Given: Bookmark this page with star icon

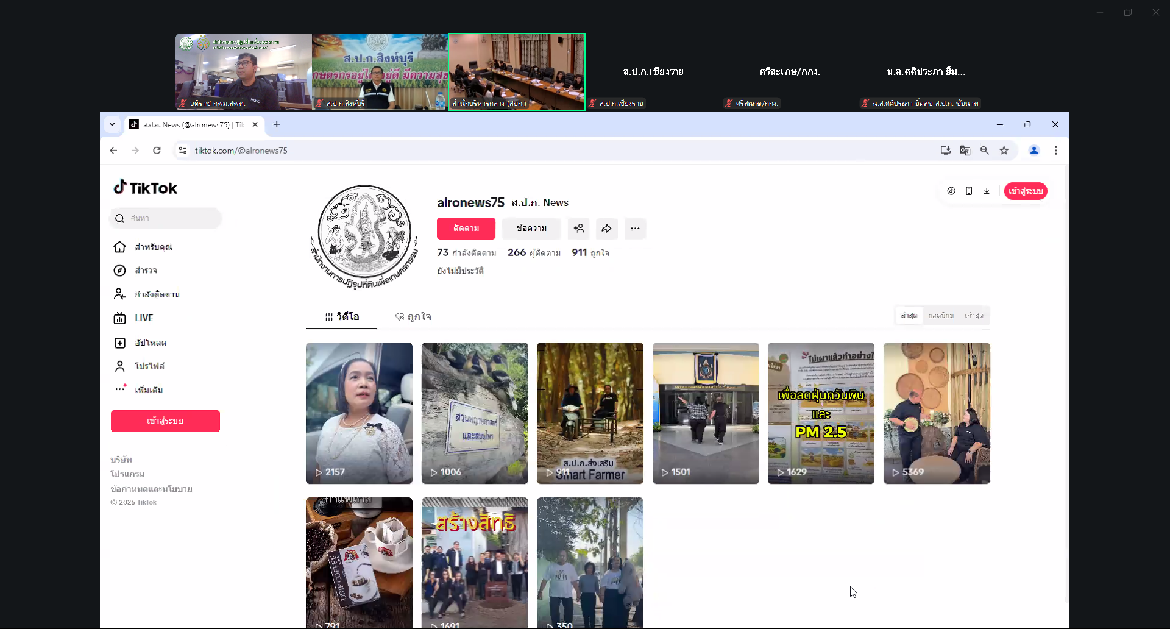Looking at the screenshot, I should click(x=1004, y=151).
